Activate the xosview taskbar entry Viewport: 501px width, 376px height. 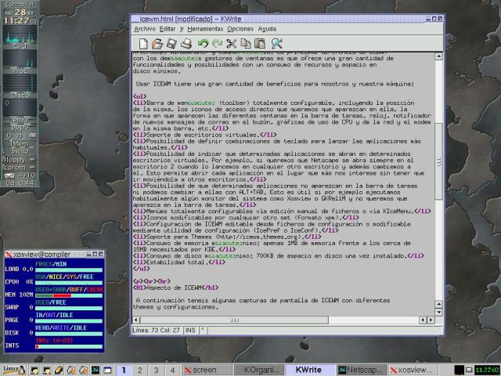[x=413, y=371]
